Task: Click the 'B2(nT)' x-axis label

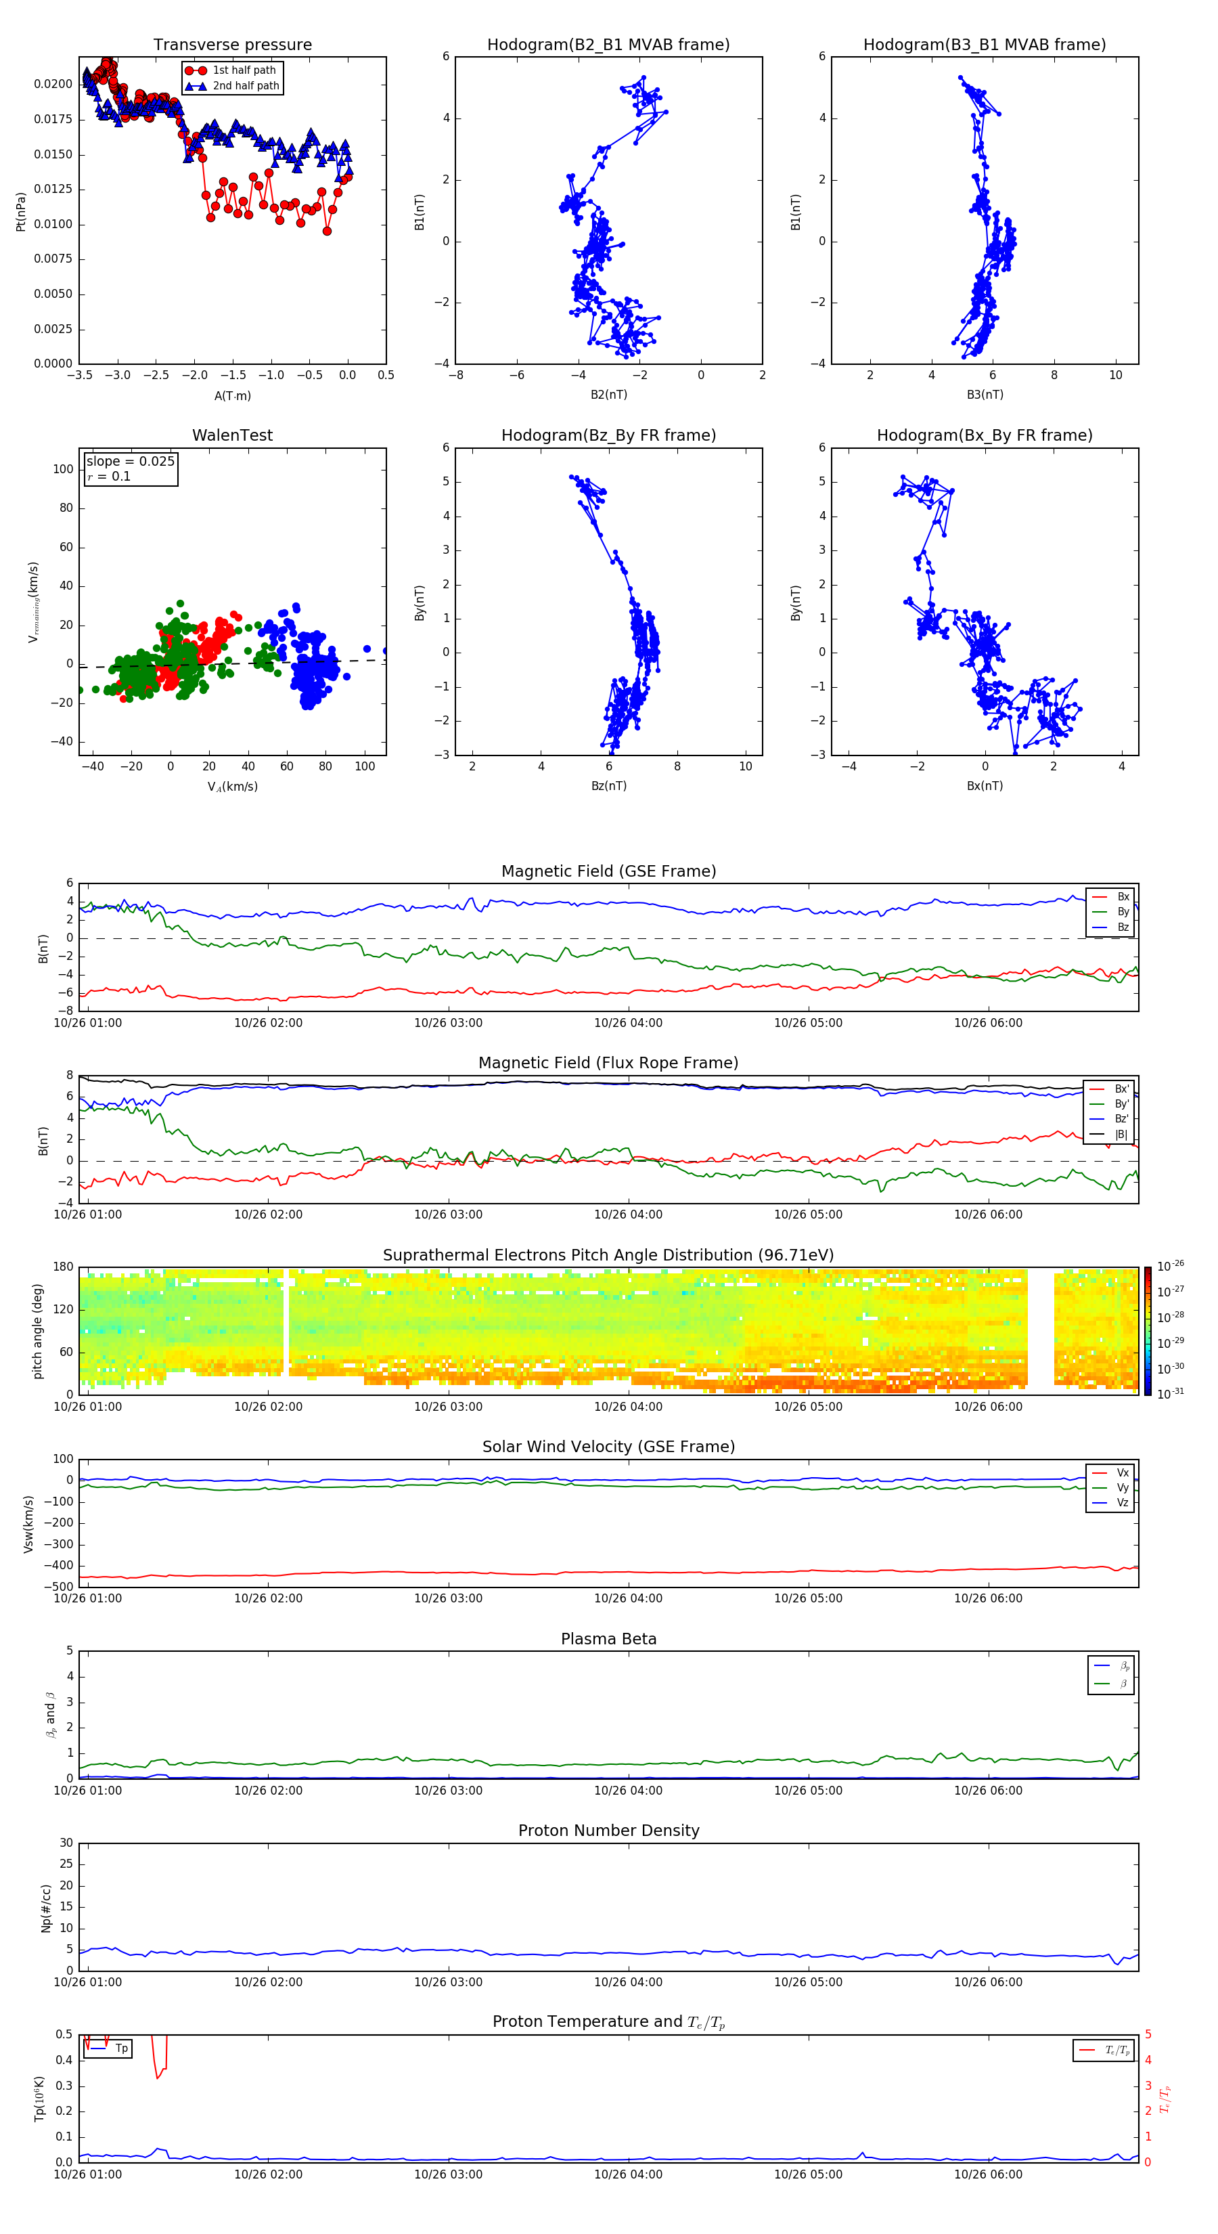Action: point(608,395)
